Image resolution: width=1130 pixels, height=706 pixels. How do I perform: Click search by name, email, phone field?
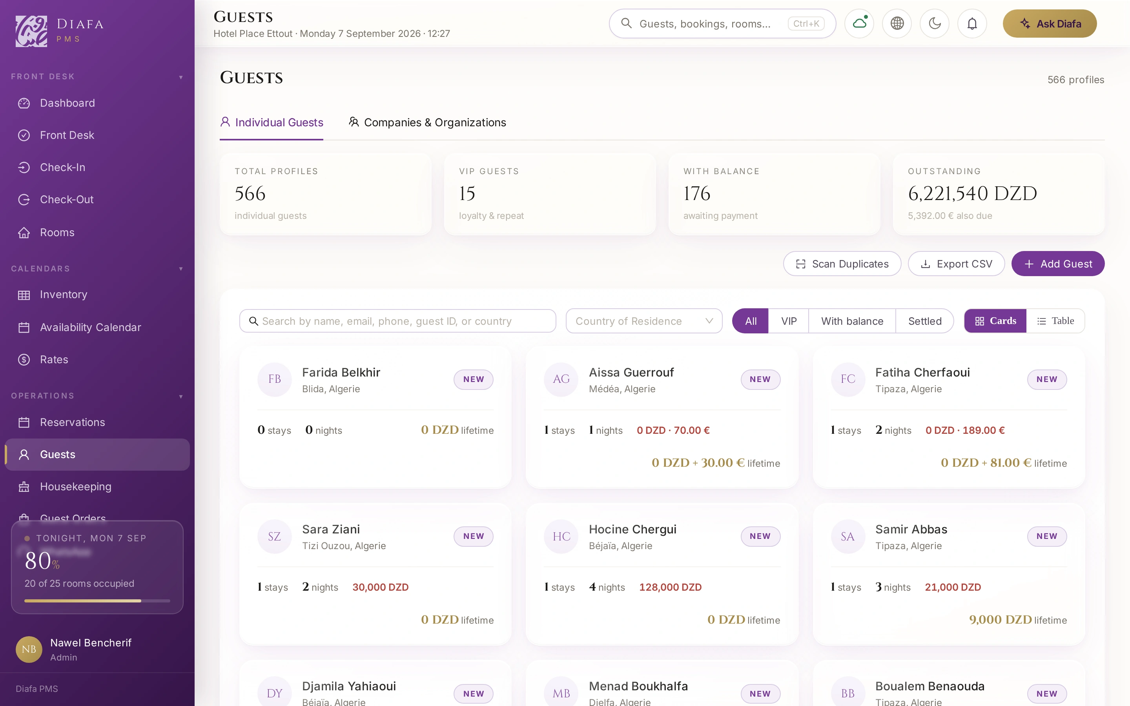[x=397, y=321]
